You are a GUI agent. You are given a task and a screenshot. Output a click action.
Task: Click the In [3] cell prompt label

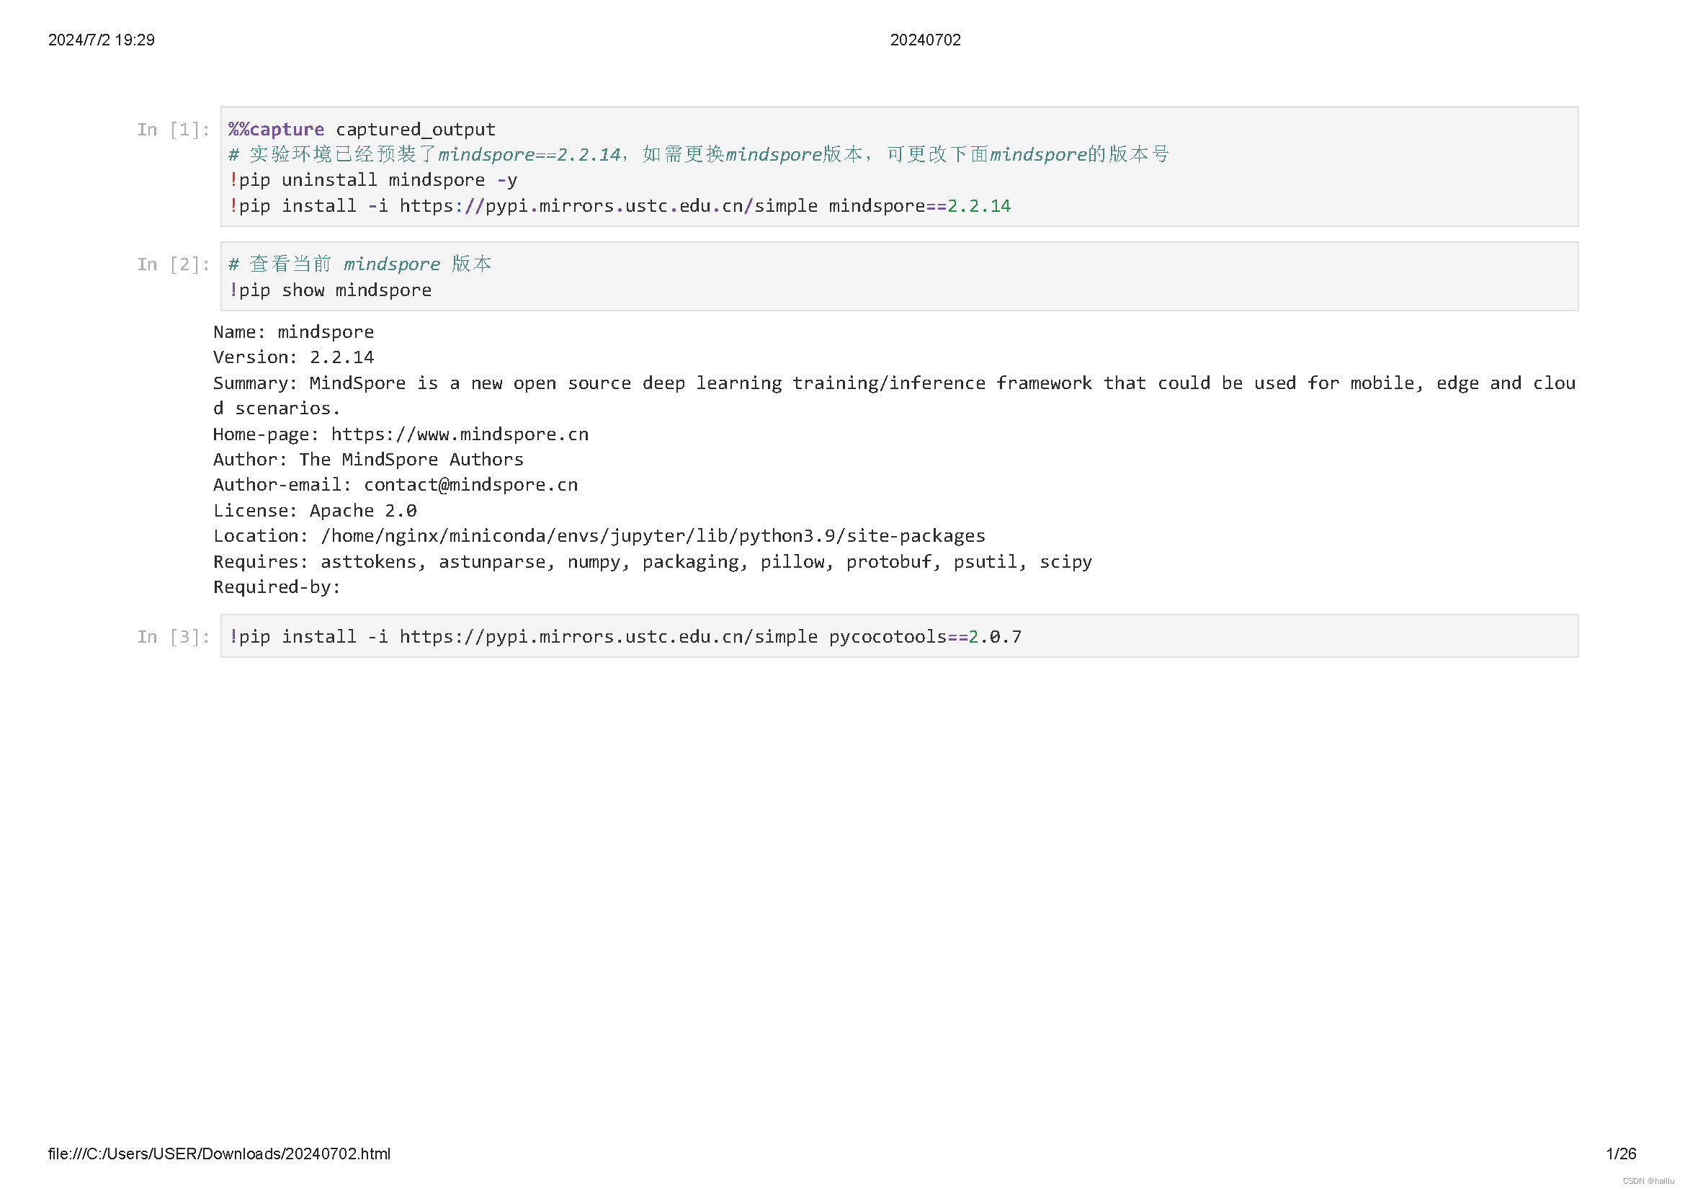coord(173,637)
